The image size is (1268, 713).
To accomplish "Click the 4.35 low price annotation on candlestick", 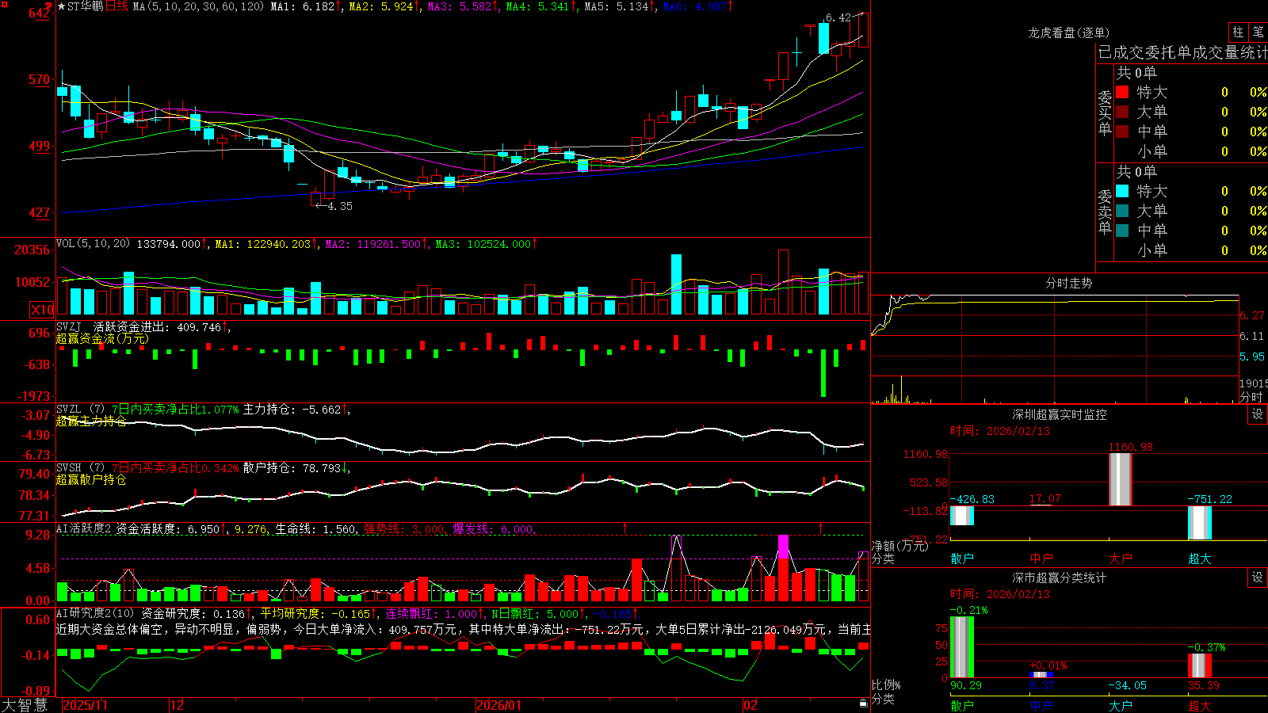I will click(x=339, y=206).
